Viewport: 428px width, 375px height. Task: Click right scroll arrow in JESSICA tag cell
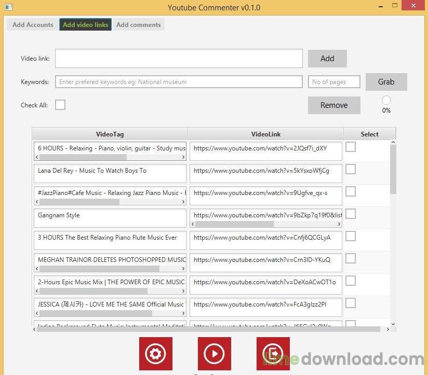(183, 313)
